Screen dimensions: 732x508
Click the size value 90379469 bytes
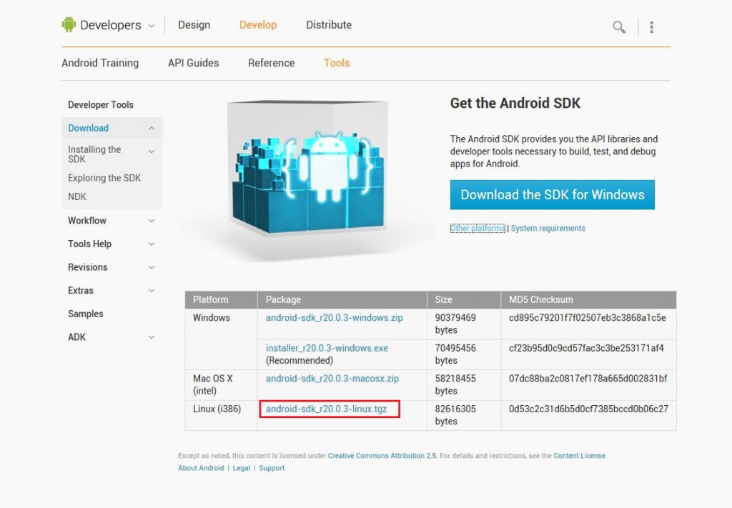pos(455,324)
